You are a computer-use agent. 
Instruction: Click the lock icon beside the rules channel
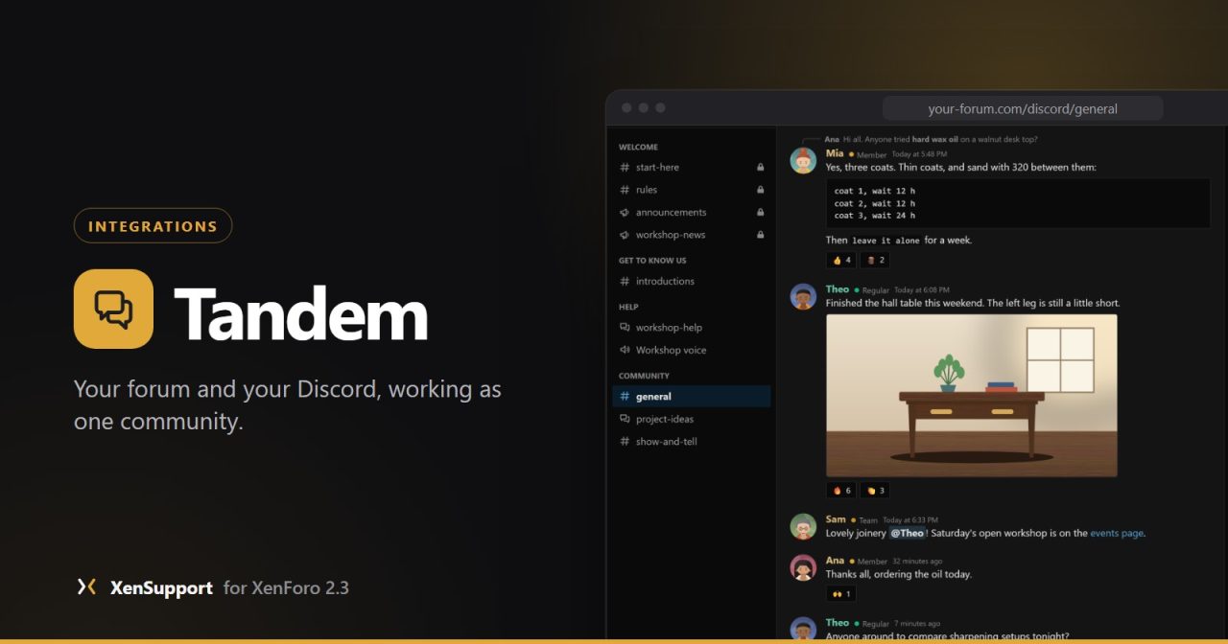click(x=761, y=190)
